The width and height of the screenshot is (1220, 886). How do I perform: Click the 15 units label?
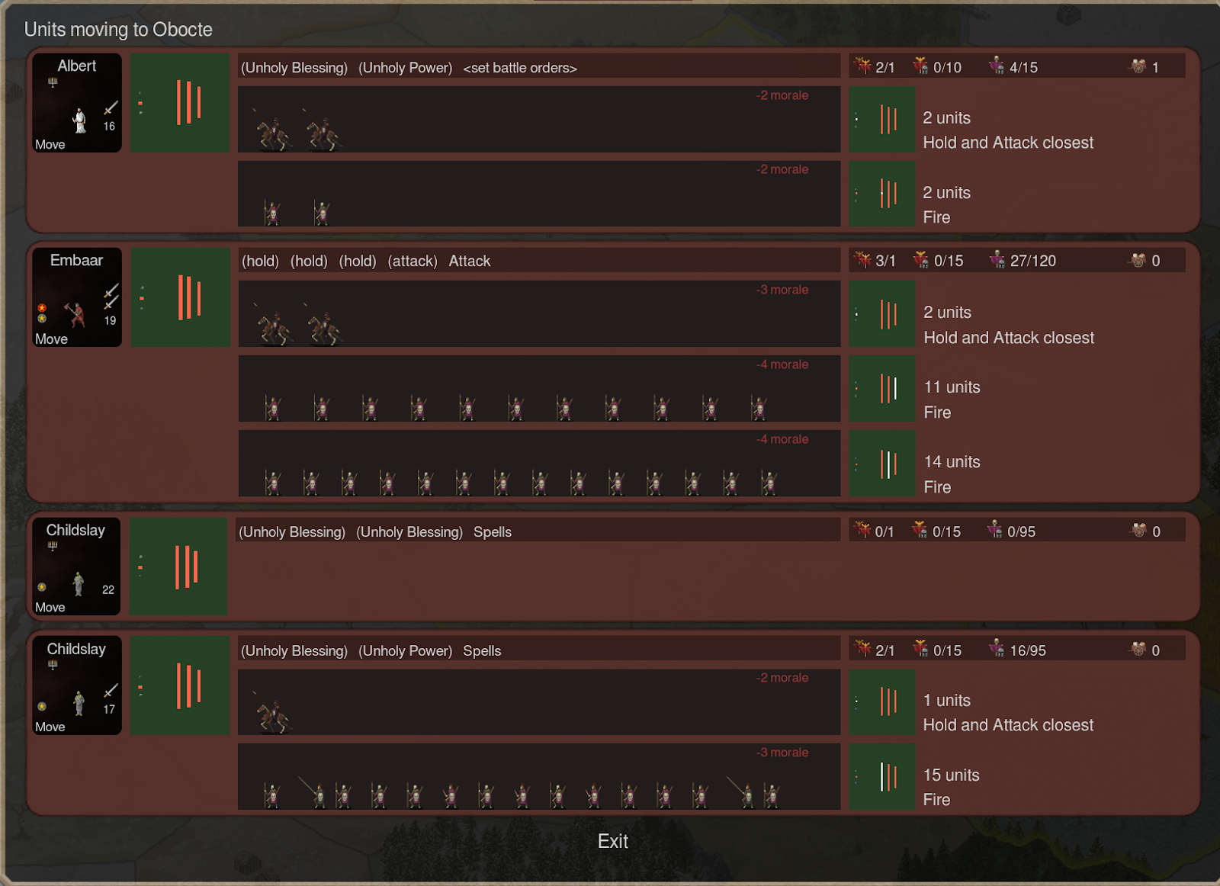(x=951, y=775)
